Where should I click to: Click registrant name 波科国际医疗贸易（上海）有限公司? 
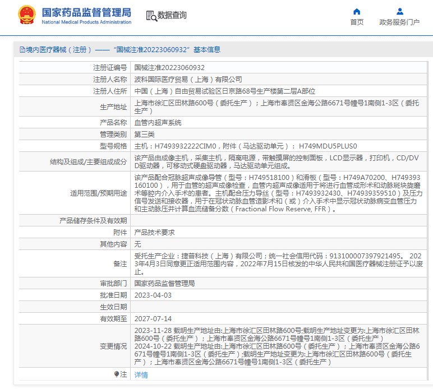pyautogui.click(x=188, y=79)
